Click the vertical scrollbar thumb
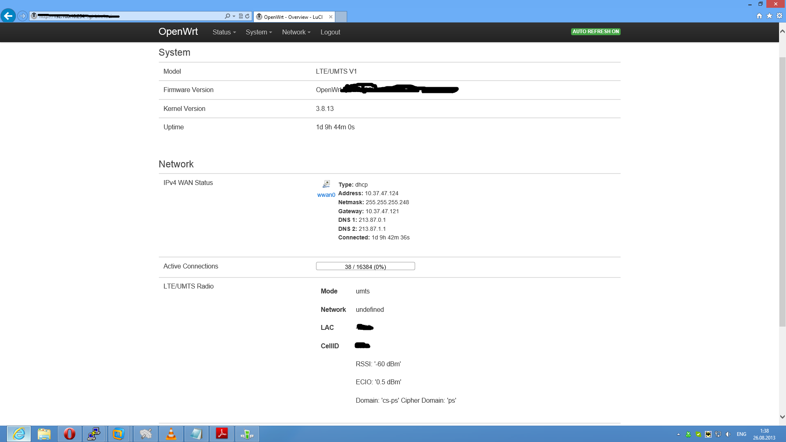 tap(782, 192)
